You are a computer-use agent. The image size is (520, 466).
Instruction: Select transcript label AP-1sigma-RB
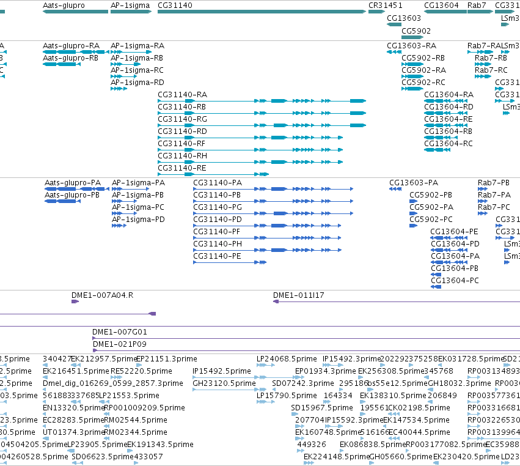pyautogui.click(x=137, y=57)
